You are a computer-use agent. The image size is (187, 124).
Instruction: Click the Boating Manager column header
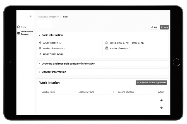(126, 92)
